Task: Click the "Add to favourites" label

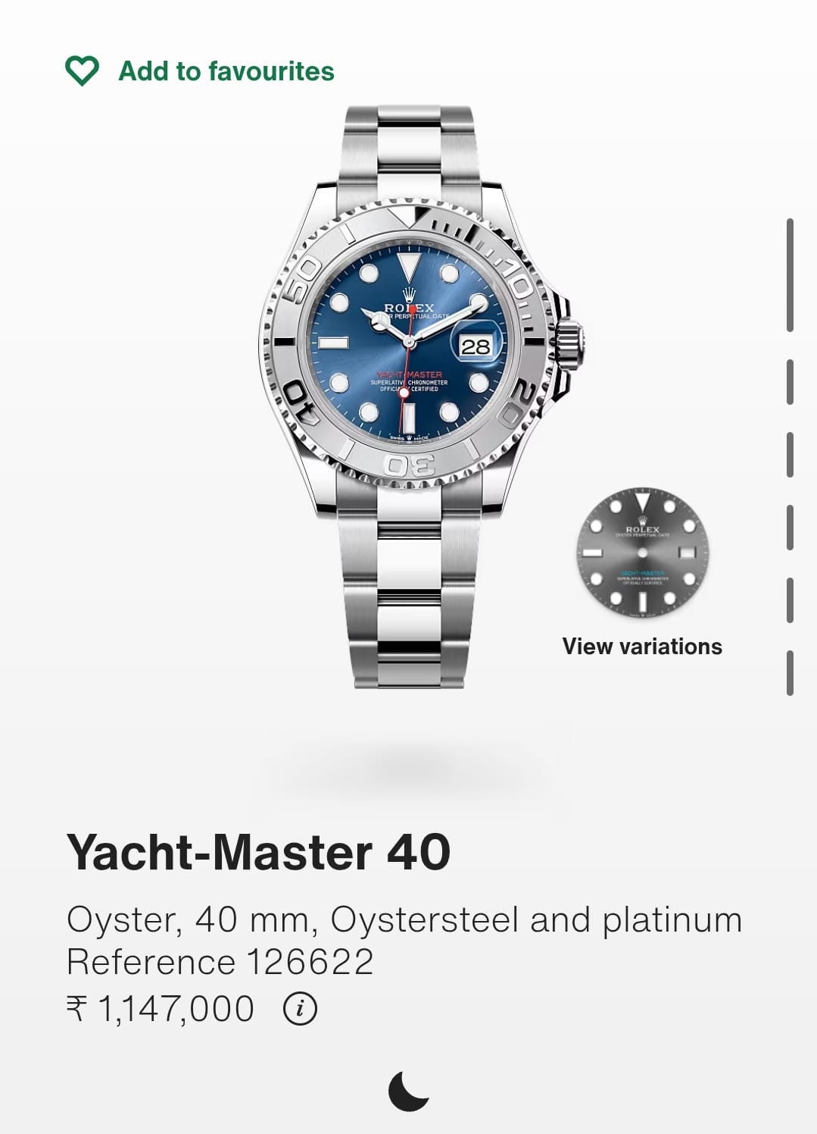Action: pos(226,71)
